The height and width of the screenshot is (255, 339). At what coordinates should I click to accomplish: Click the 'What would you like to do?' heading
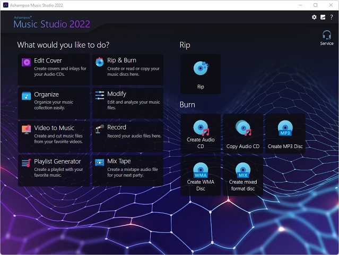point(63,45)
